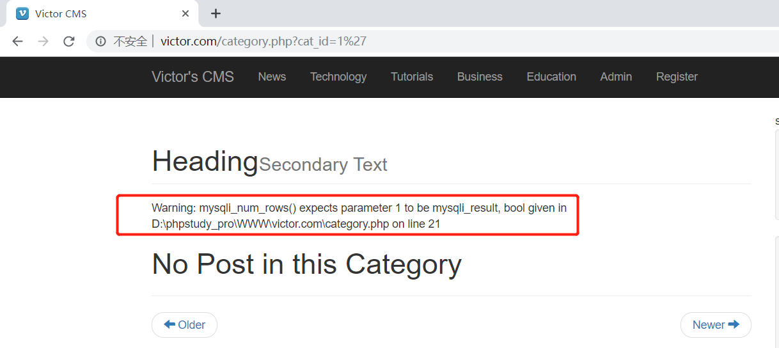Open a new tab with the plus icon
Viewport: 779px width, 348px height.
point(216,13)
